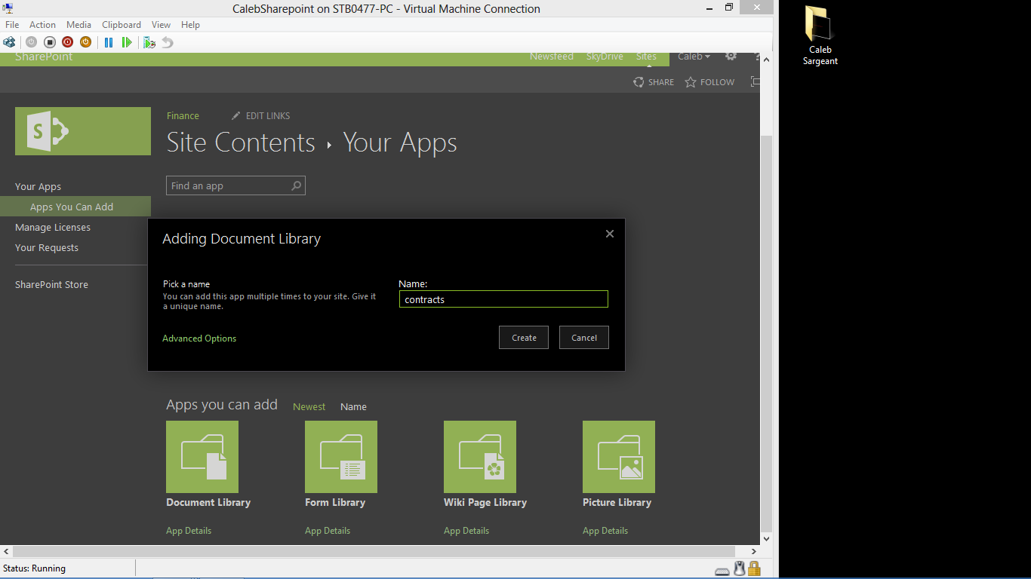Click the search magnifier in Find an app

297,185
